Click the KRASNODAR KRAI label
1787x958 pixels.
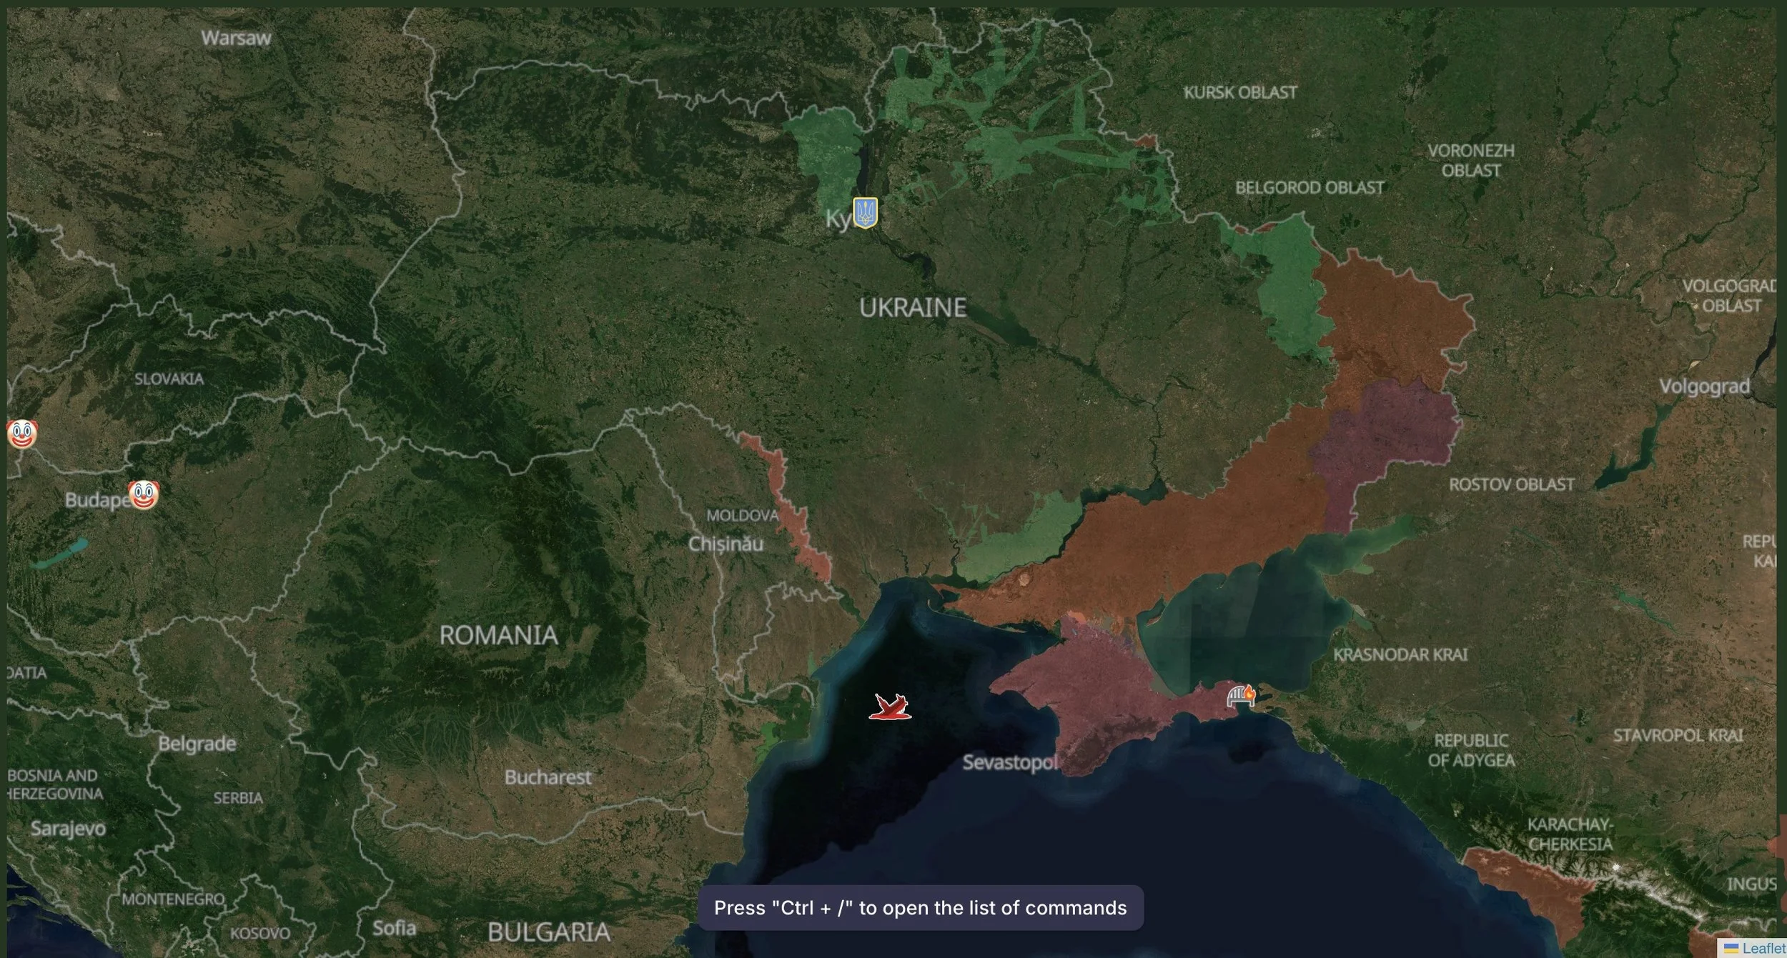tap(1400, 654)
